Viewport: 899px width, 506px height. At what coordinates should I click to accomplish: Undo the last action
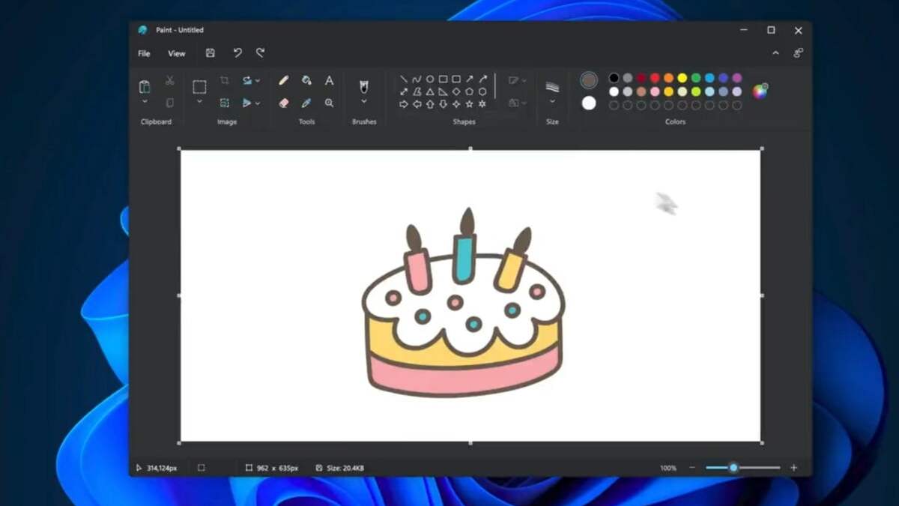pyautogui.click(x=237, y=53)
